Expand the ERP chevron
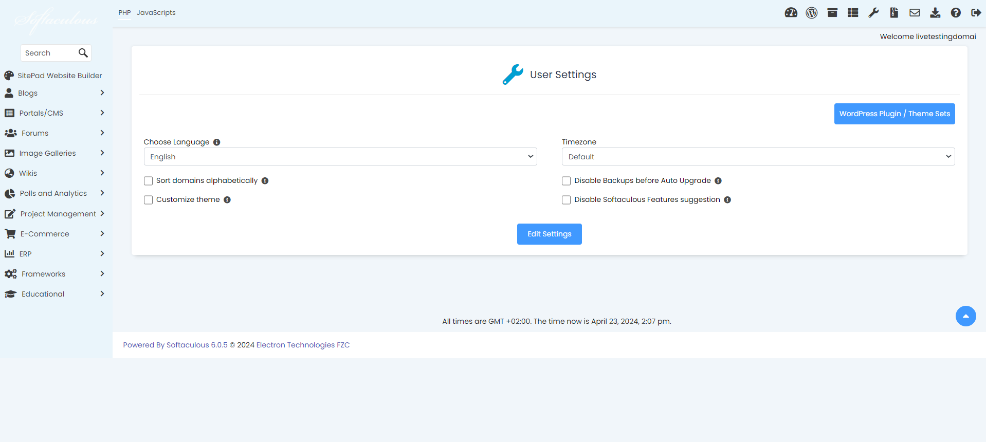The image size is (986, 442). click(102, 254)
